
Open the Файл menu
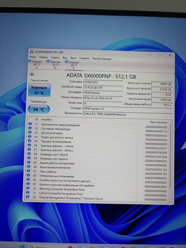click(x=33, y=57)
